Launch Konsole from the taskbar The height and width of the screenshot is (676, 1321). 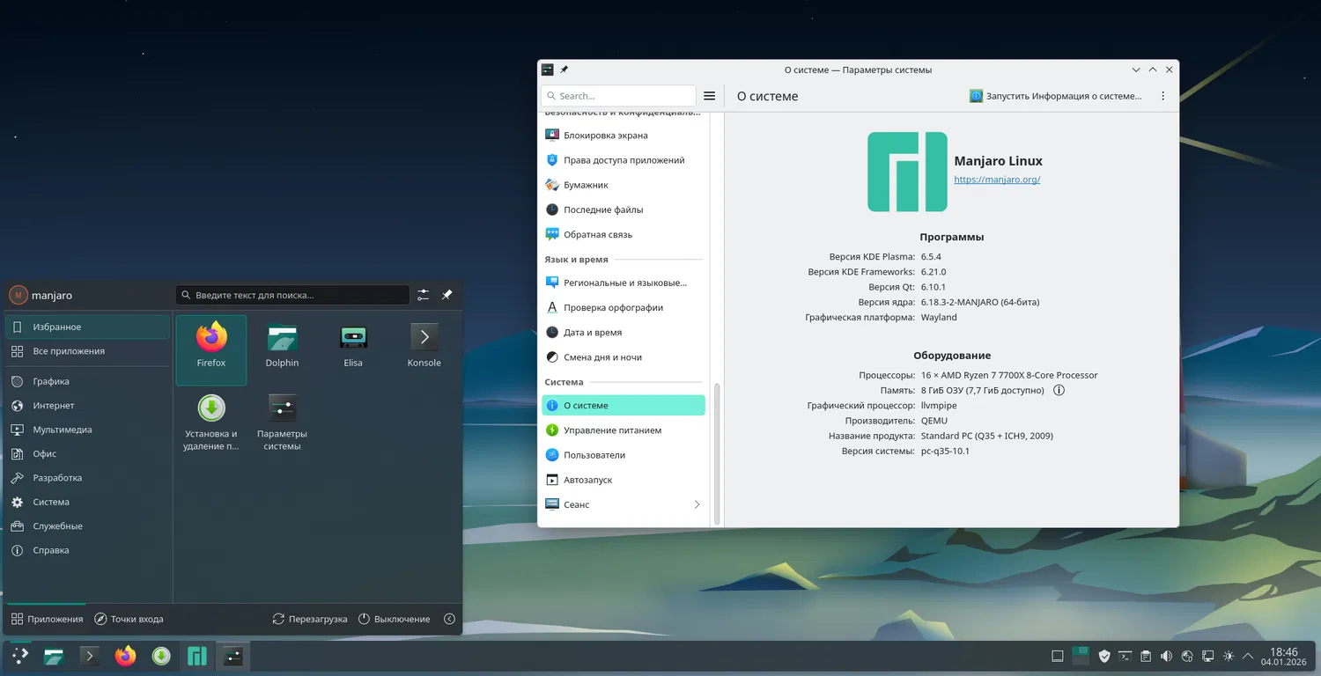89,656
